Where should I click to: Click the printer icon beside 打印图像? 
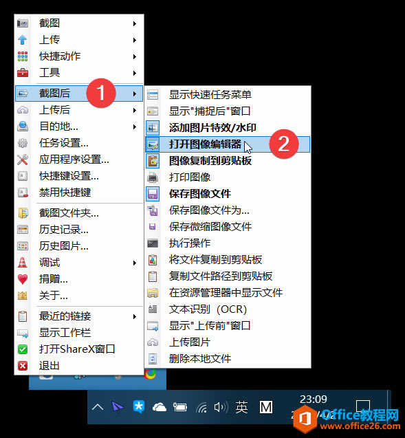(153, 177)
